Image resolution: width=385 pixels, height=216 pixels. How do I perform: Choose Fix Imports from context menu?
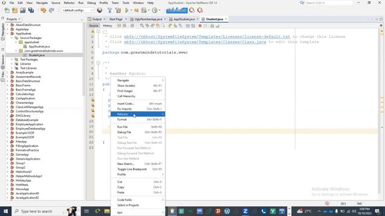coord(138,109)
